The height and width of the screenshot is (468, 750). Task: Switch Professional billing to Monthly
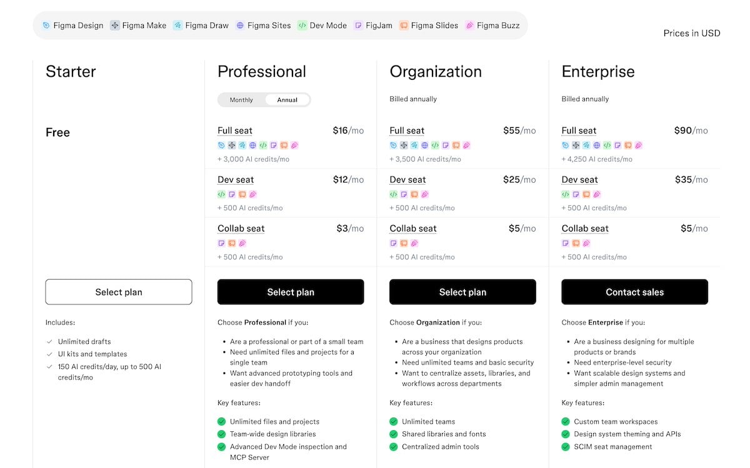pos(241,100)
